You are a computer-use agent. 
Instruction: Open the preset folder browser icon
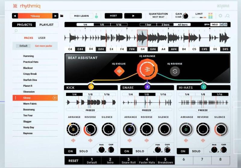(62, 16)
